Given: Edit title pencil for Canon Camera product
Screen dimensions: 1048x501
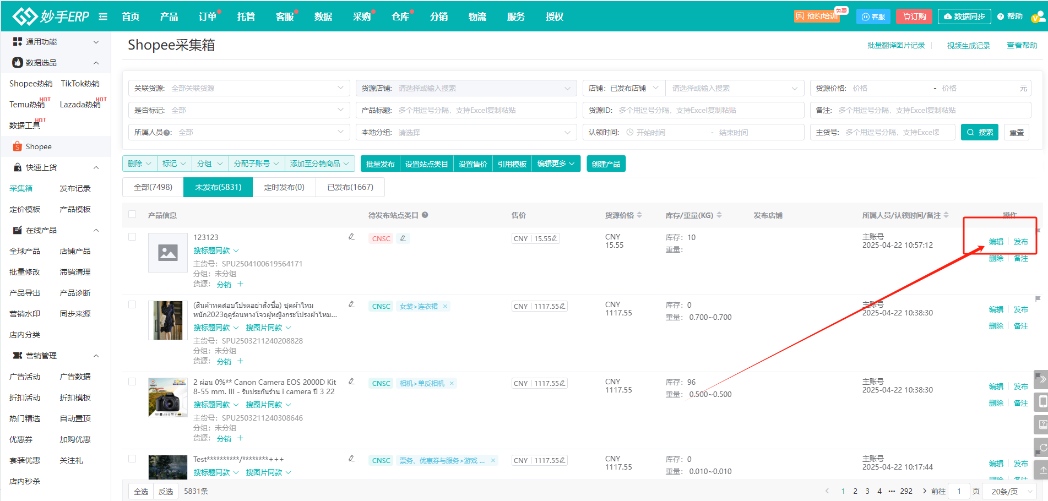Looking at the screenshot, I should tap(351, 382).
